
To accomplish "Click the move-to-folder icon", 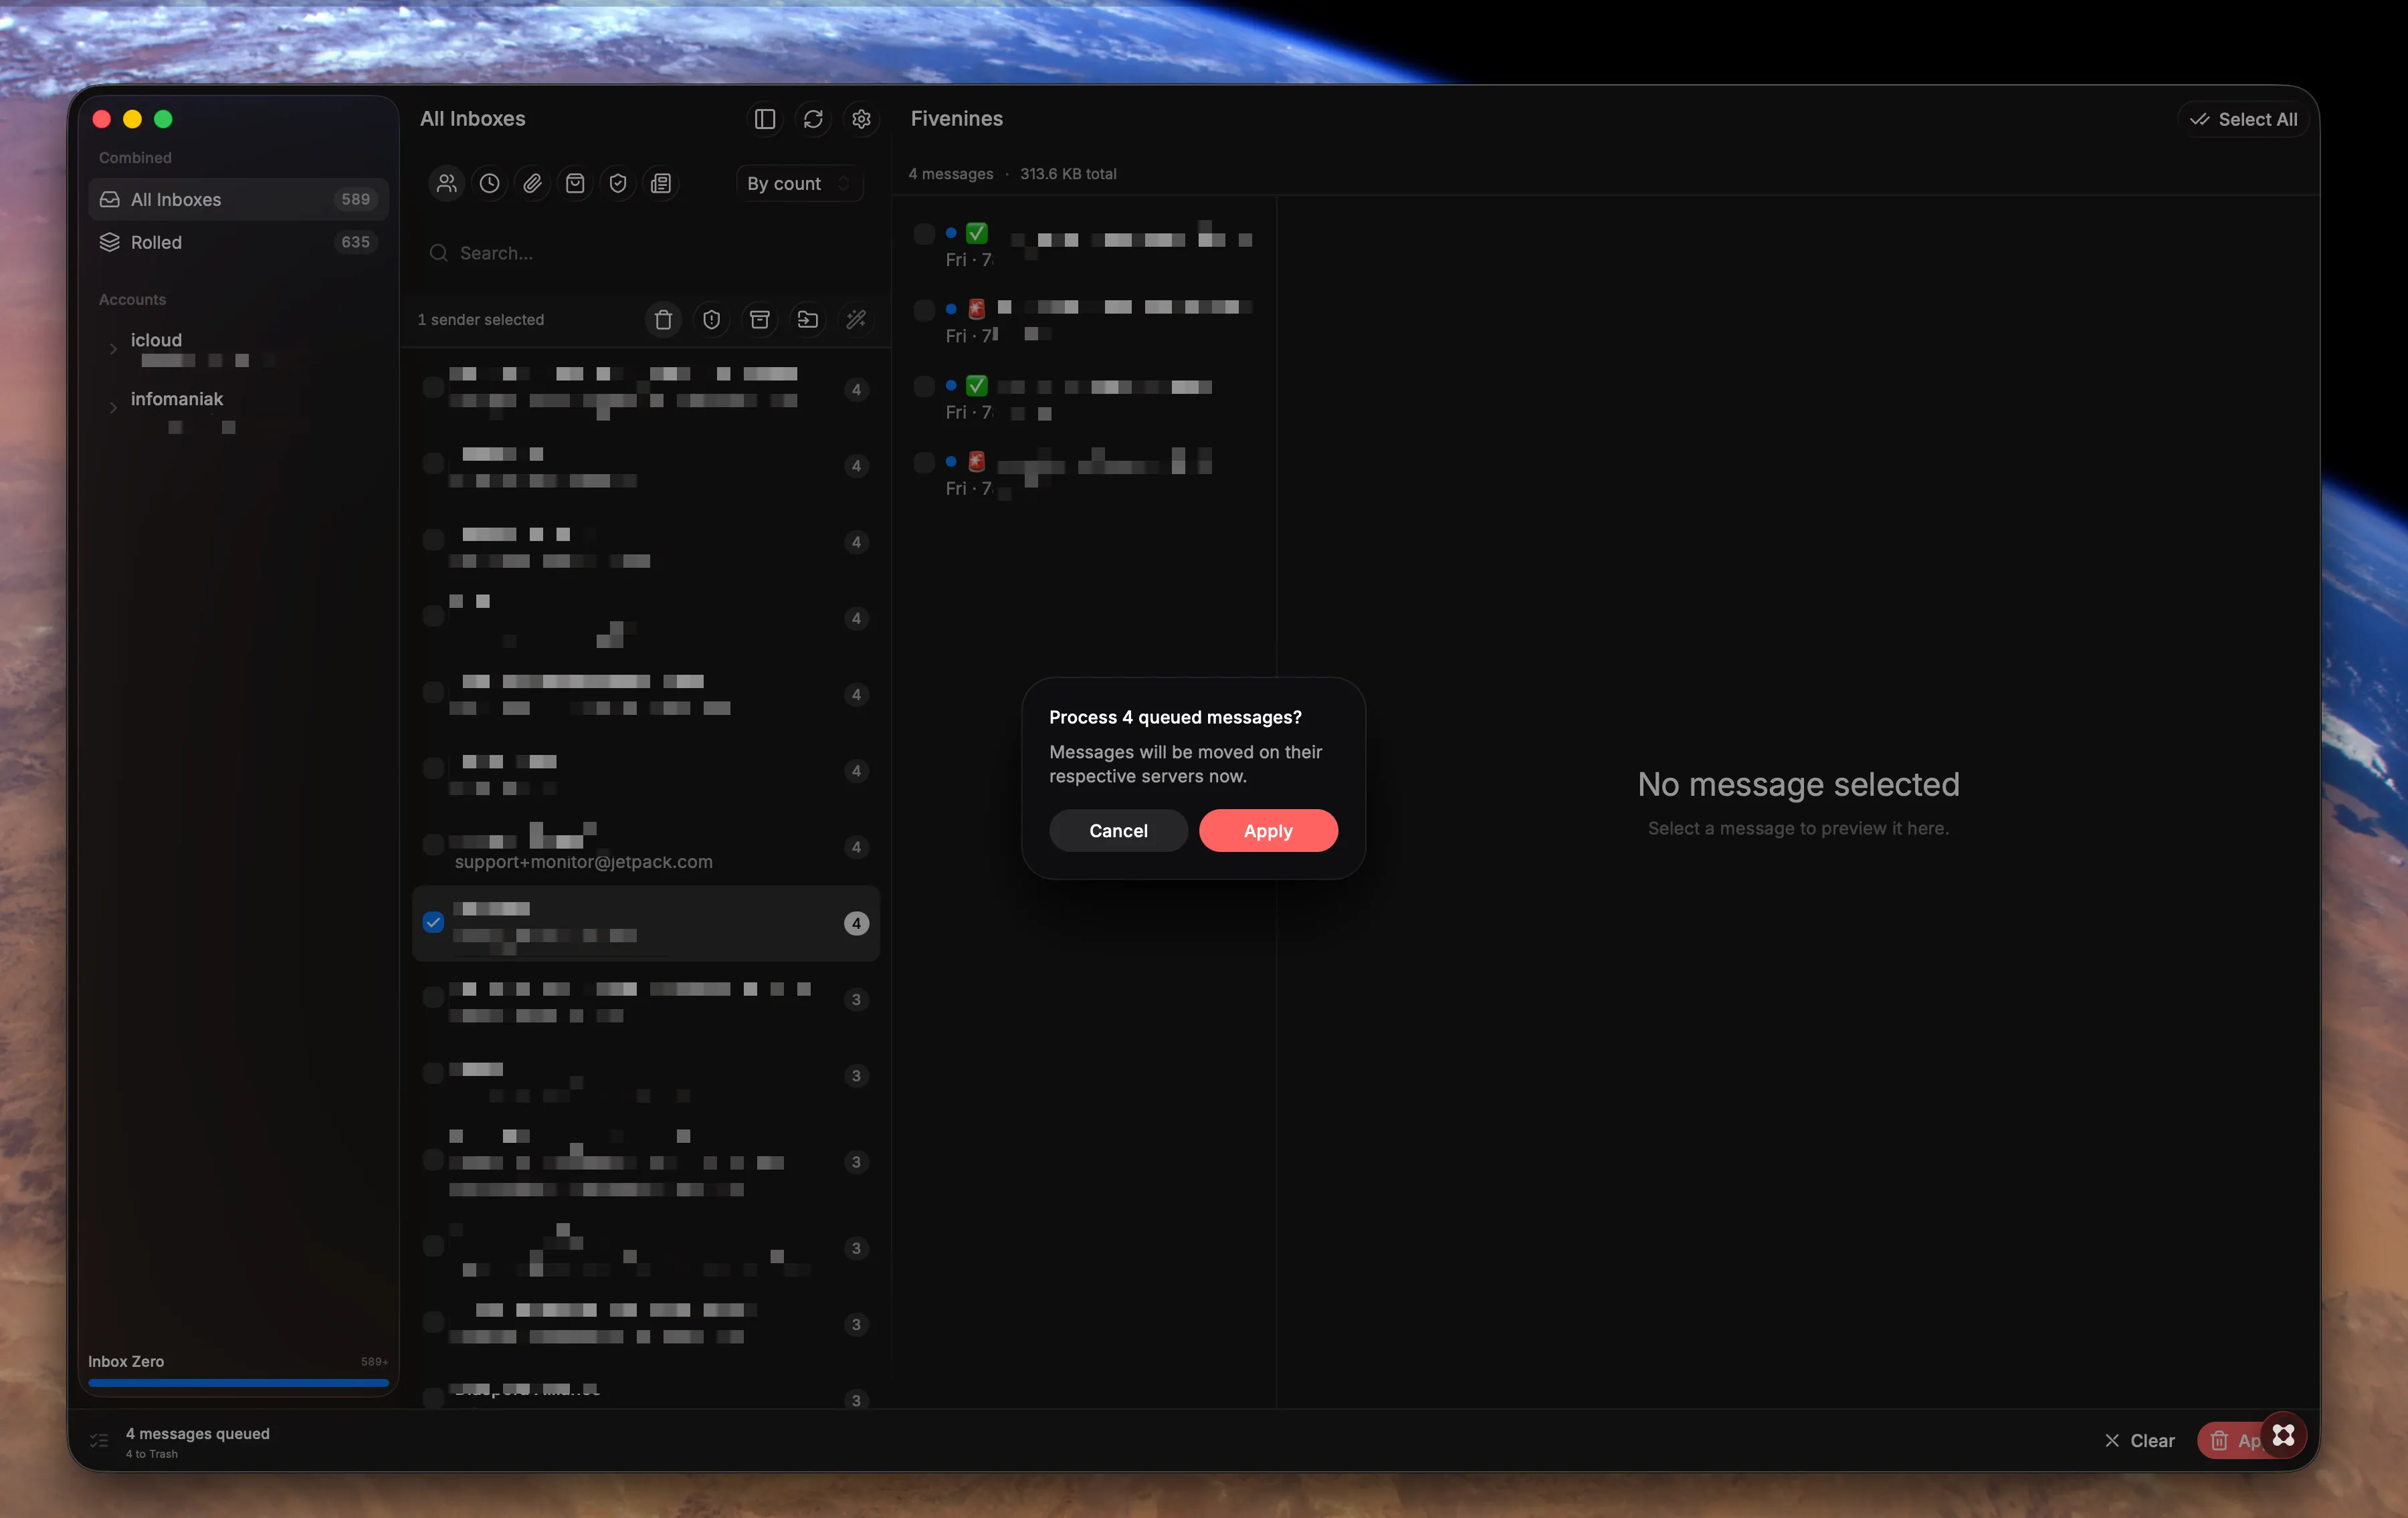I will [807, 319].
